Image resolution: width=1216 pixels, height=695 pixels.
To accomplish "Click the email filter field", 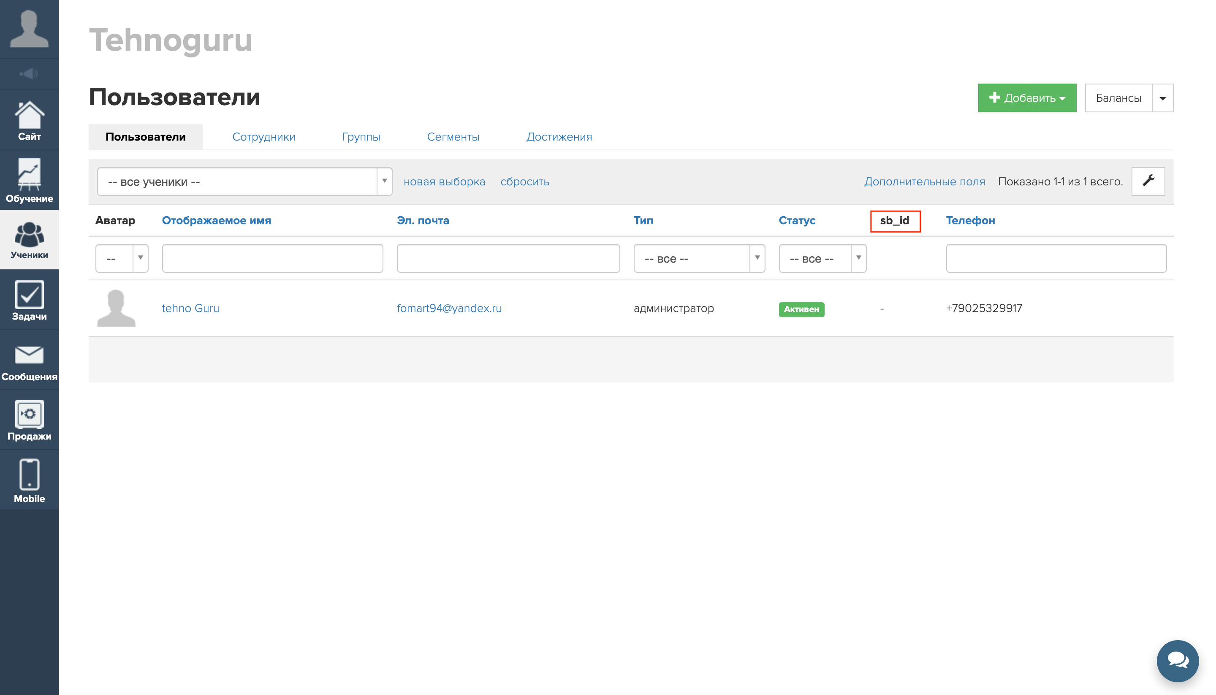I will 508,258.
